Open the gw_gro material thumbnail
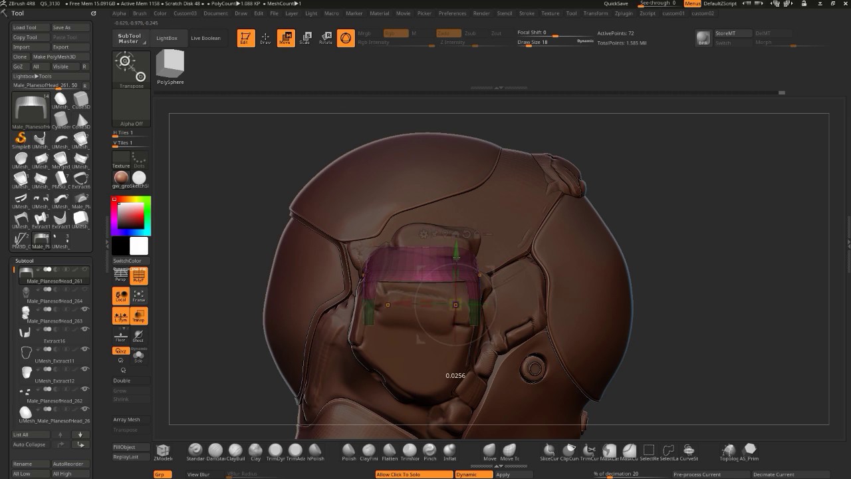 pos(121,178)
